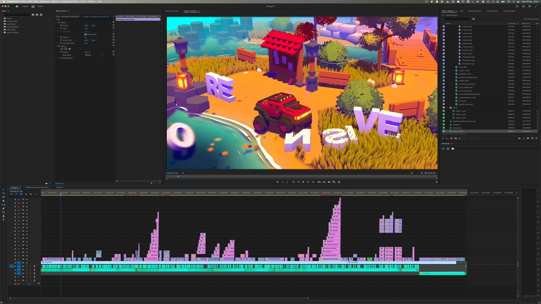
Task: Adjust Project panel thumbnail zoom slider
Action: pyautogui.click(x=464, y=138)
